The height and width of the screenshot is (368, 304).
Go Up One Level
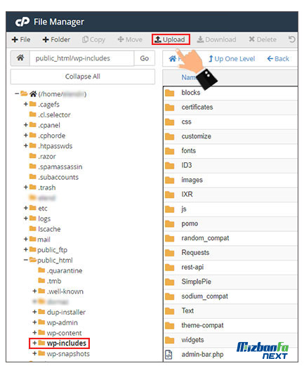click(x=232, y=59)
